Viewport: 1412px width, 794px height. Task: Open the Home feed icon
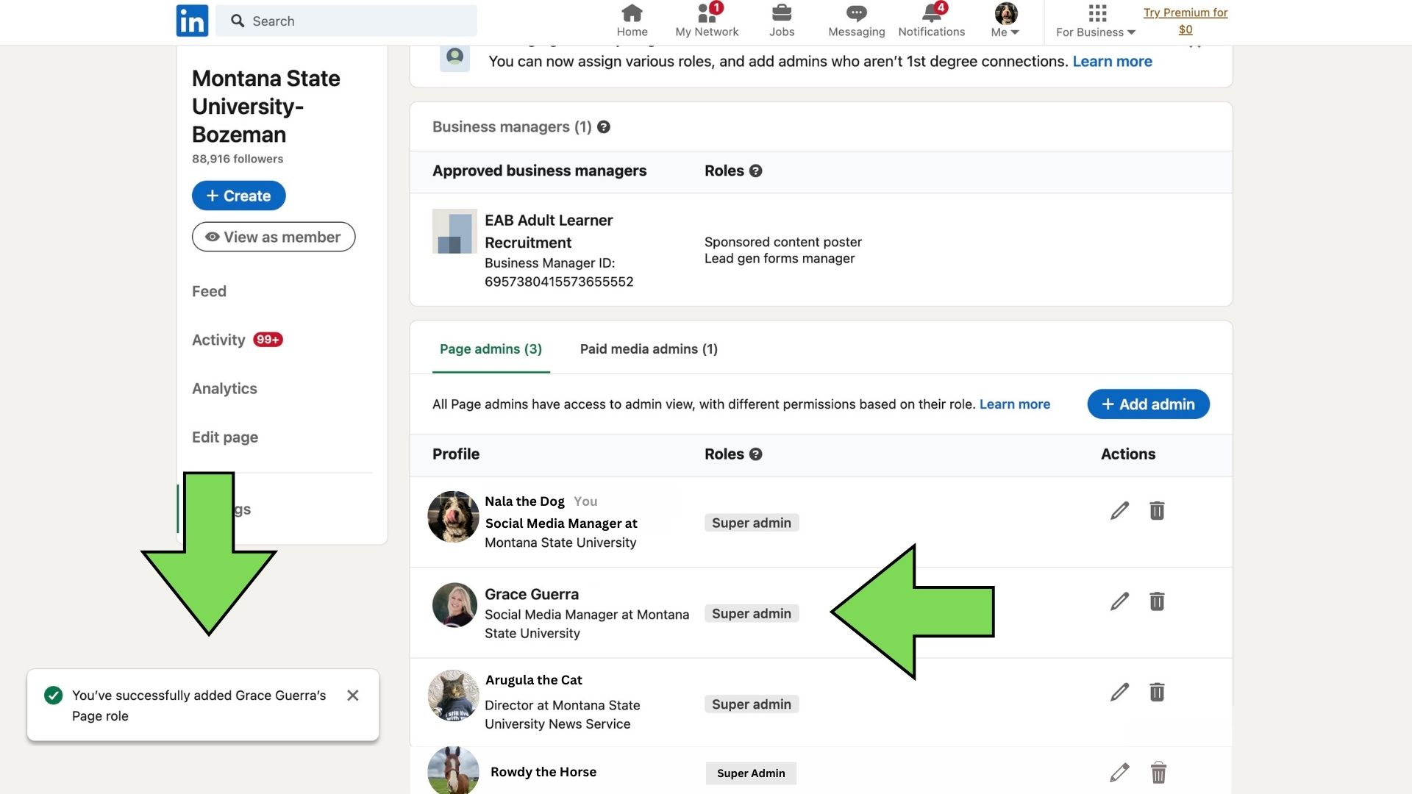pos(632,21)
